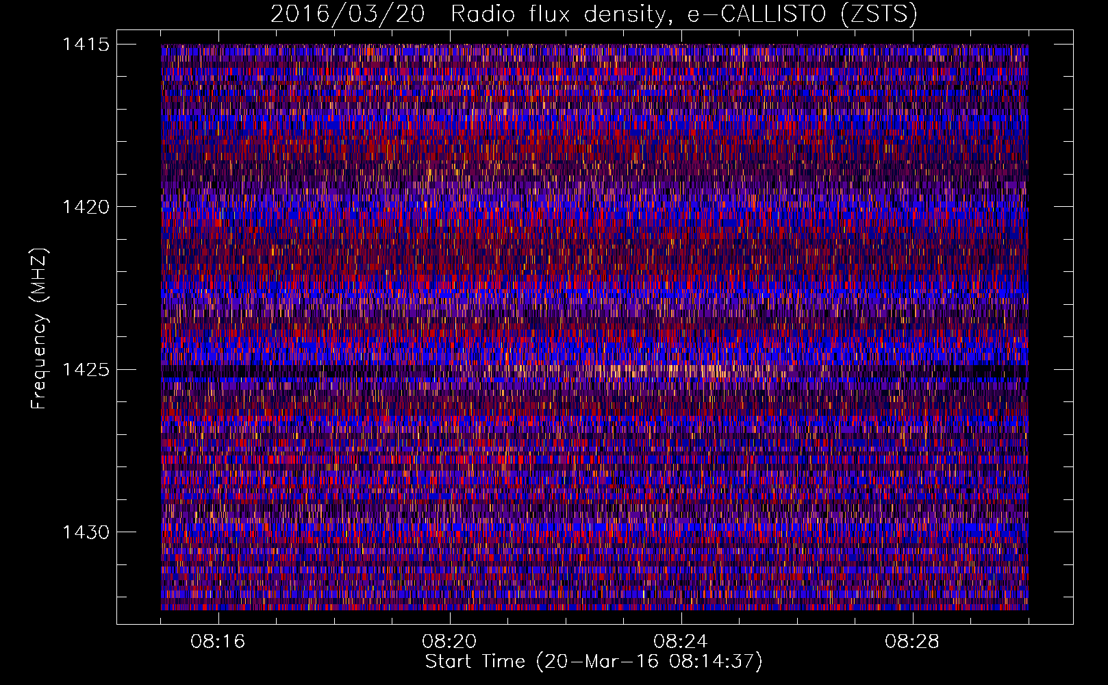Click the 1425 frequency tick label
Screen dimensions: 1108x685
click(86, 370)
